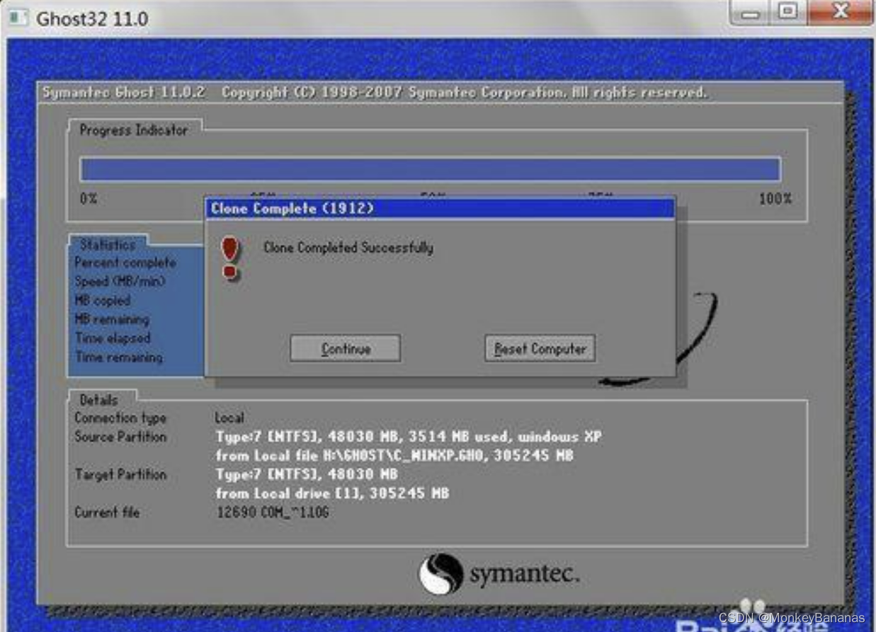Click the red exclamation mark icon in dialog
This screenshot has height=632, width=876.
pos(230,258)
